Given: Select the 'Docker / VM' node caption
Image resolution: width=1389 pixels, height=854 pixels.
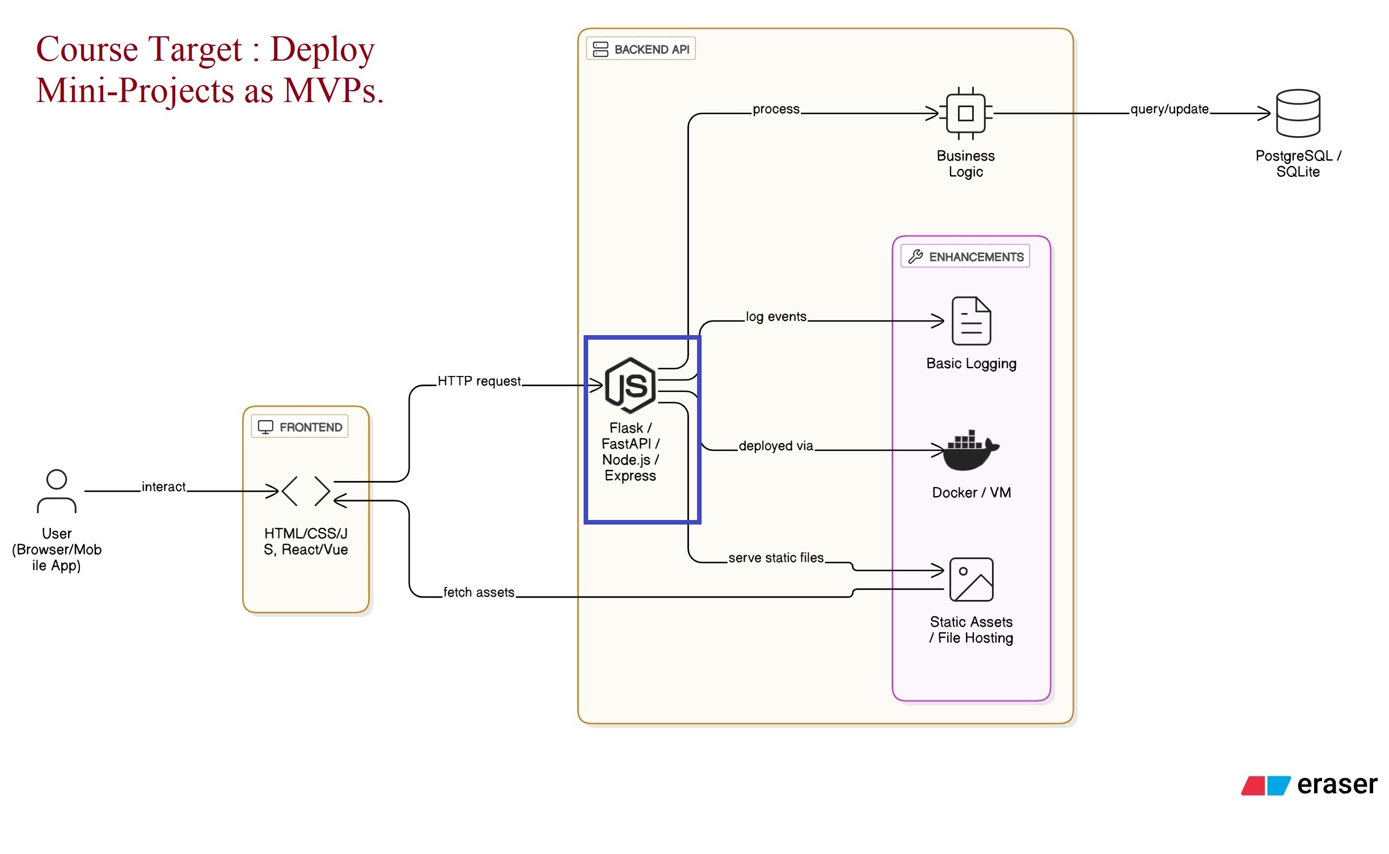Looking at the screenshot, I should pos(971,492).
